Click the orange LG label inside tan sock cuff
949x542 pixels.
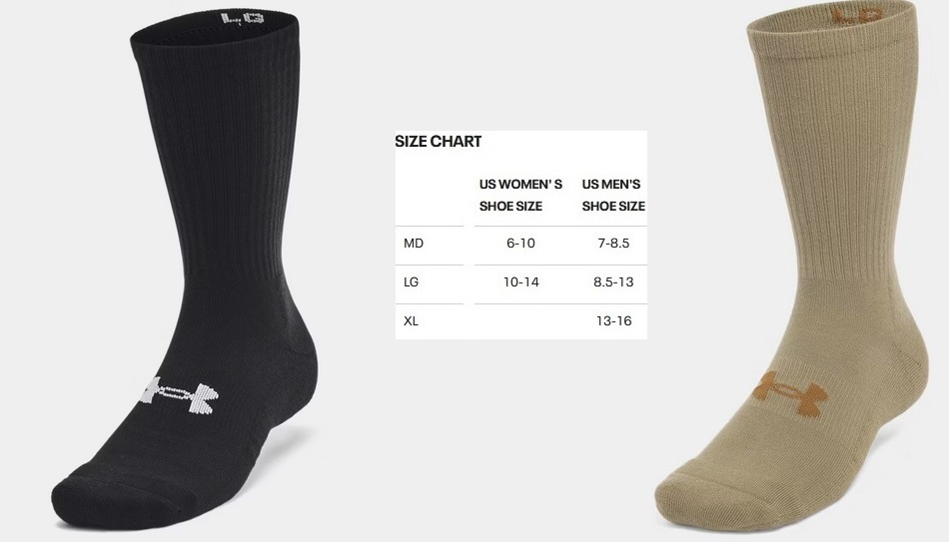(x=857, y=15)
